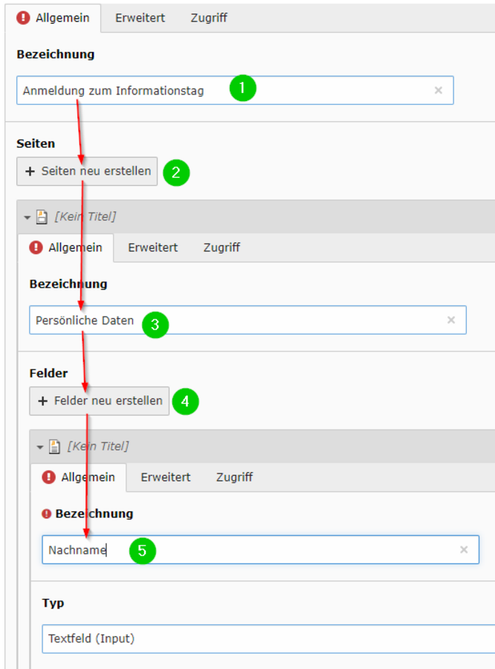This screenshot has height=669, width=495.
Task: Open the Erweitert tab of the page record
Action: click(153, 248)
